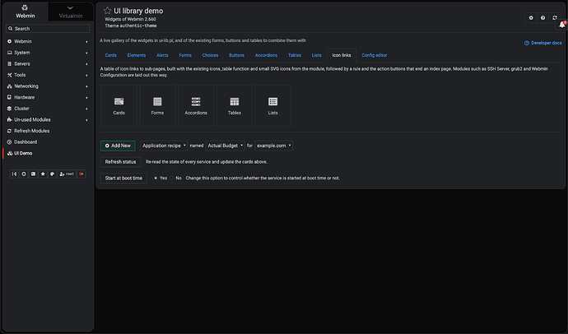Expand the Un-used Modules category
The width and height of the screenshot is (568, 334).
[x=48, y=120]
